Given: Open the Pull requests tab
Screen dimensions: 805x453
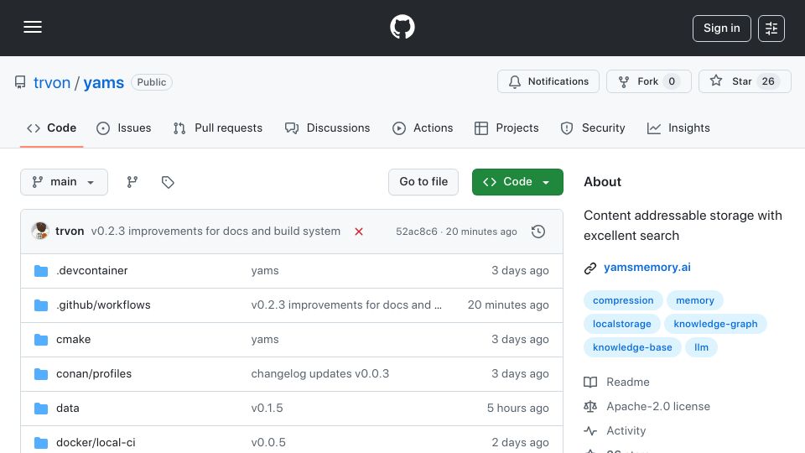Looking at the screenshot, I should [218, 128].
